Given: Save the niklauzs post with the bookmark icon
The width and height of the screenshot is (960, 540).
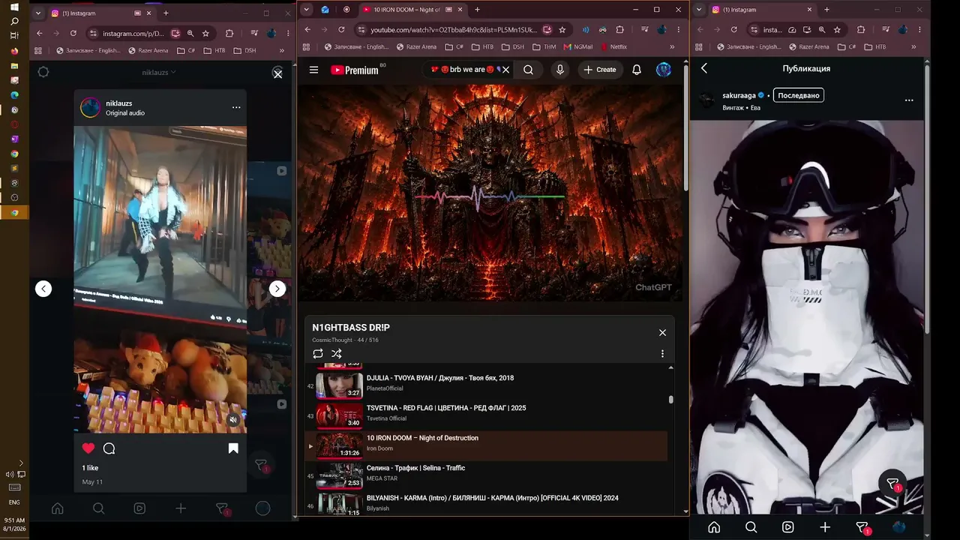Looking at the screenshot, I should pos(233,448).
